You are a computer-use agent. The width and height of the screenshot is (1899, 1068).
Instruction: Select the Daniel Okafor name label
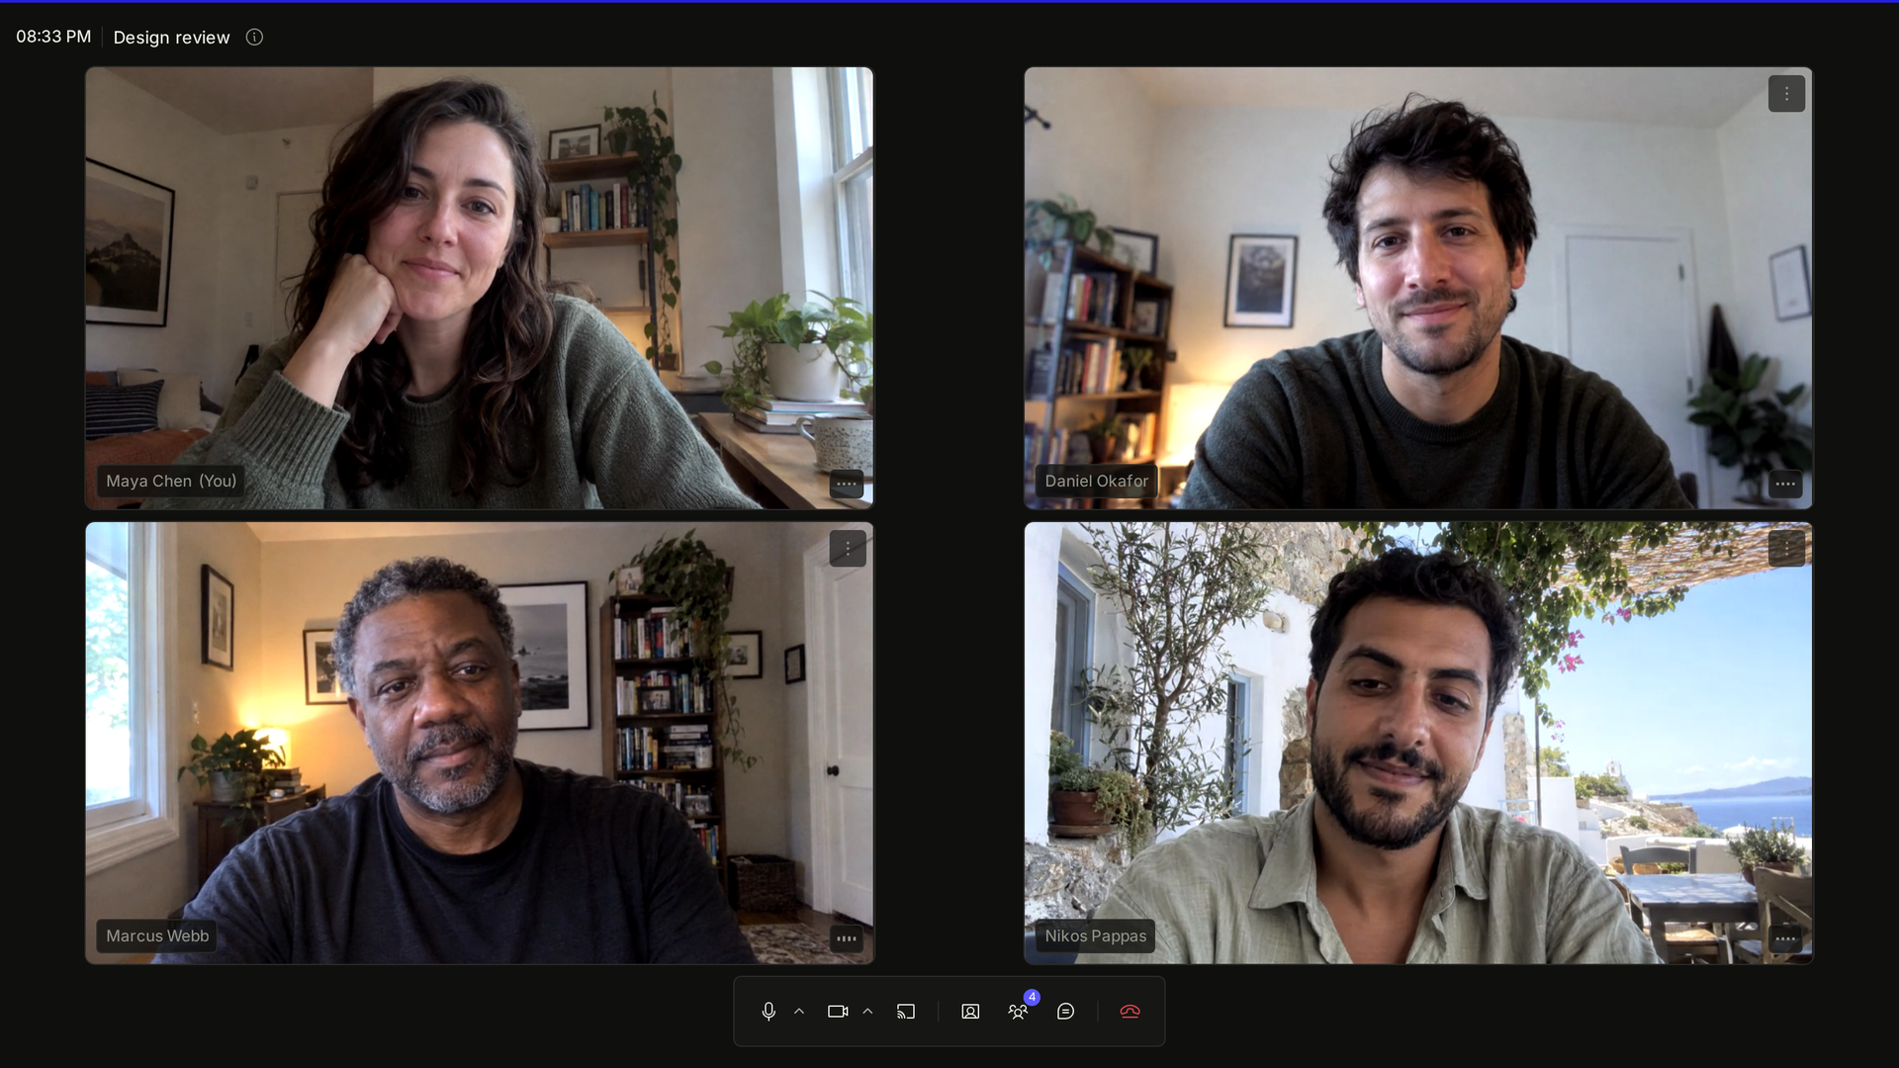click(1096, 481)
